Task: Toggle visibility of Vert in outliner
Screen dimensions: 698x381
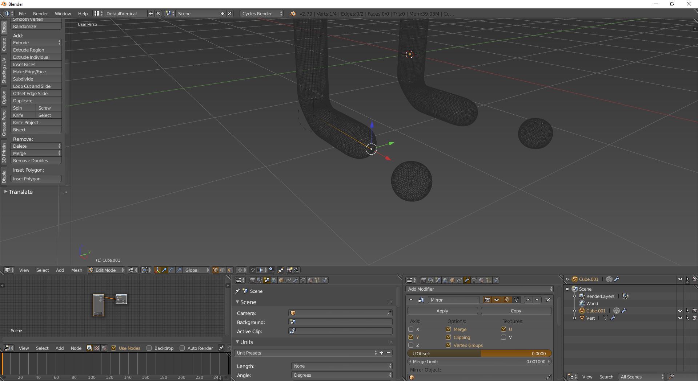Action: click(x=680, y=318)
